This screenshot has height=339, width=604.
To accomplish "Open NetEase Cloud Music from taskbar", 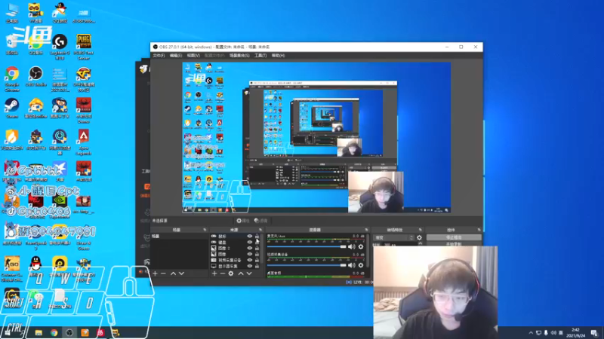I will click(x=100, y=332).
